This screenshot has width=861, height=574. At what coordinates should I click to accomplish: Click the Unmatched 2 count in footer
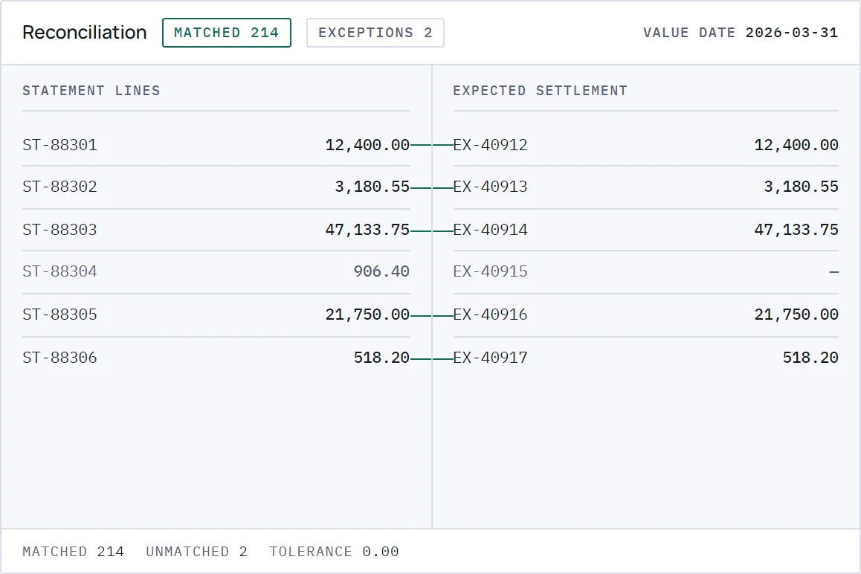click(196, 552)
